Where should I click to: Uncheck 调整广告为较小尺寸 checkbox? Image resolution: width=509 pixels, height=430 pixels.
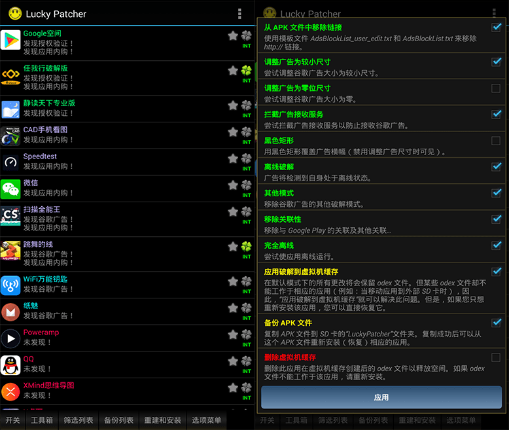[496, 62]
